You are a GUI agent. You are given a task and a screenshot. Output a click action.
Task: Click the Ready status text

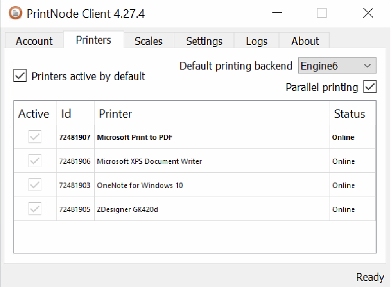pos(370,277)
